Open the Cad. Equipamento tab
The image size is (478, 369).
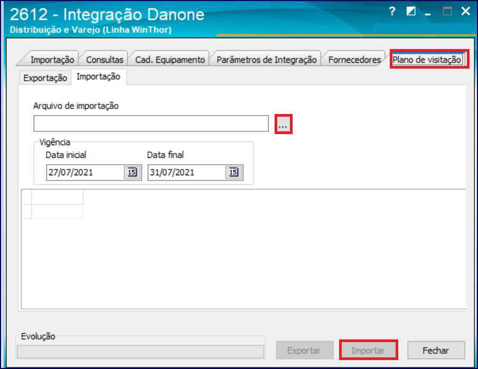[170, 60]
